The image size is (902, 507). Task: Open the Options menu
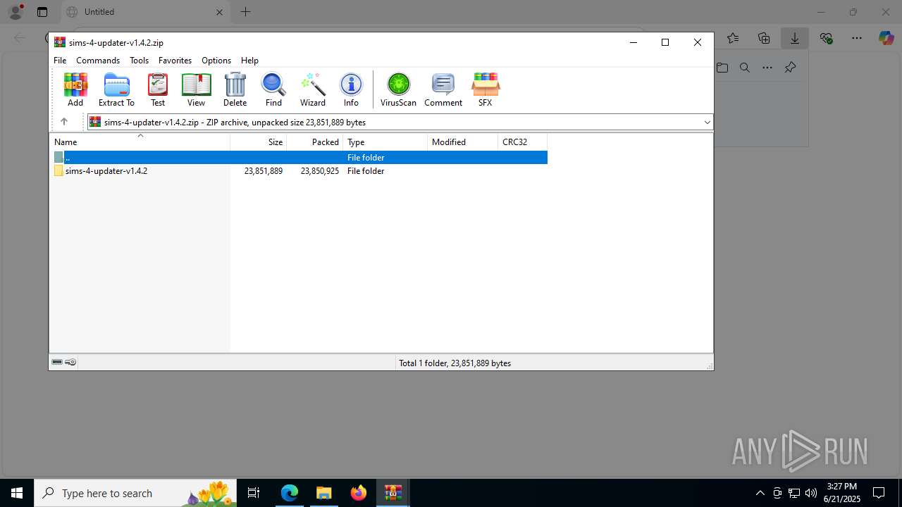[x=216, y=61]
